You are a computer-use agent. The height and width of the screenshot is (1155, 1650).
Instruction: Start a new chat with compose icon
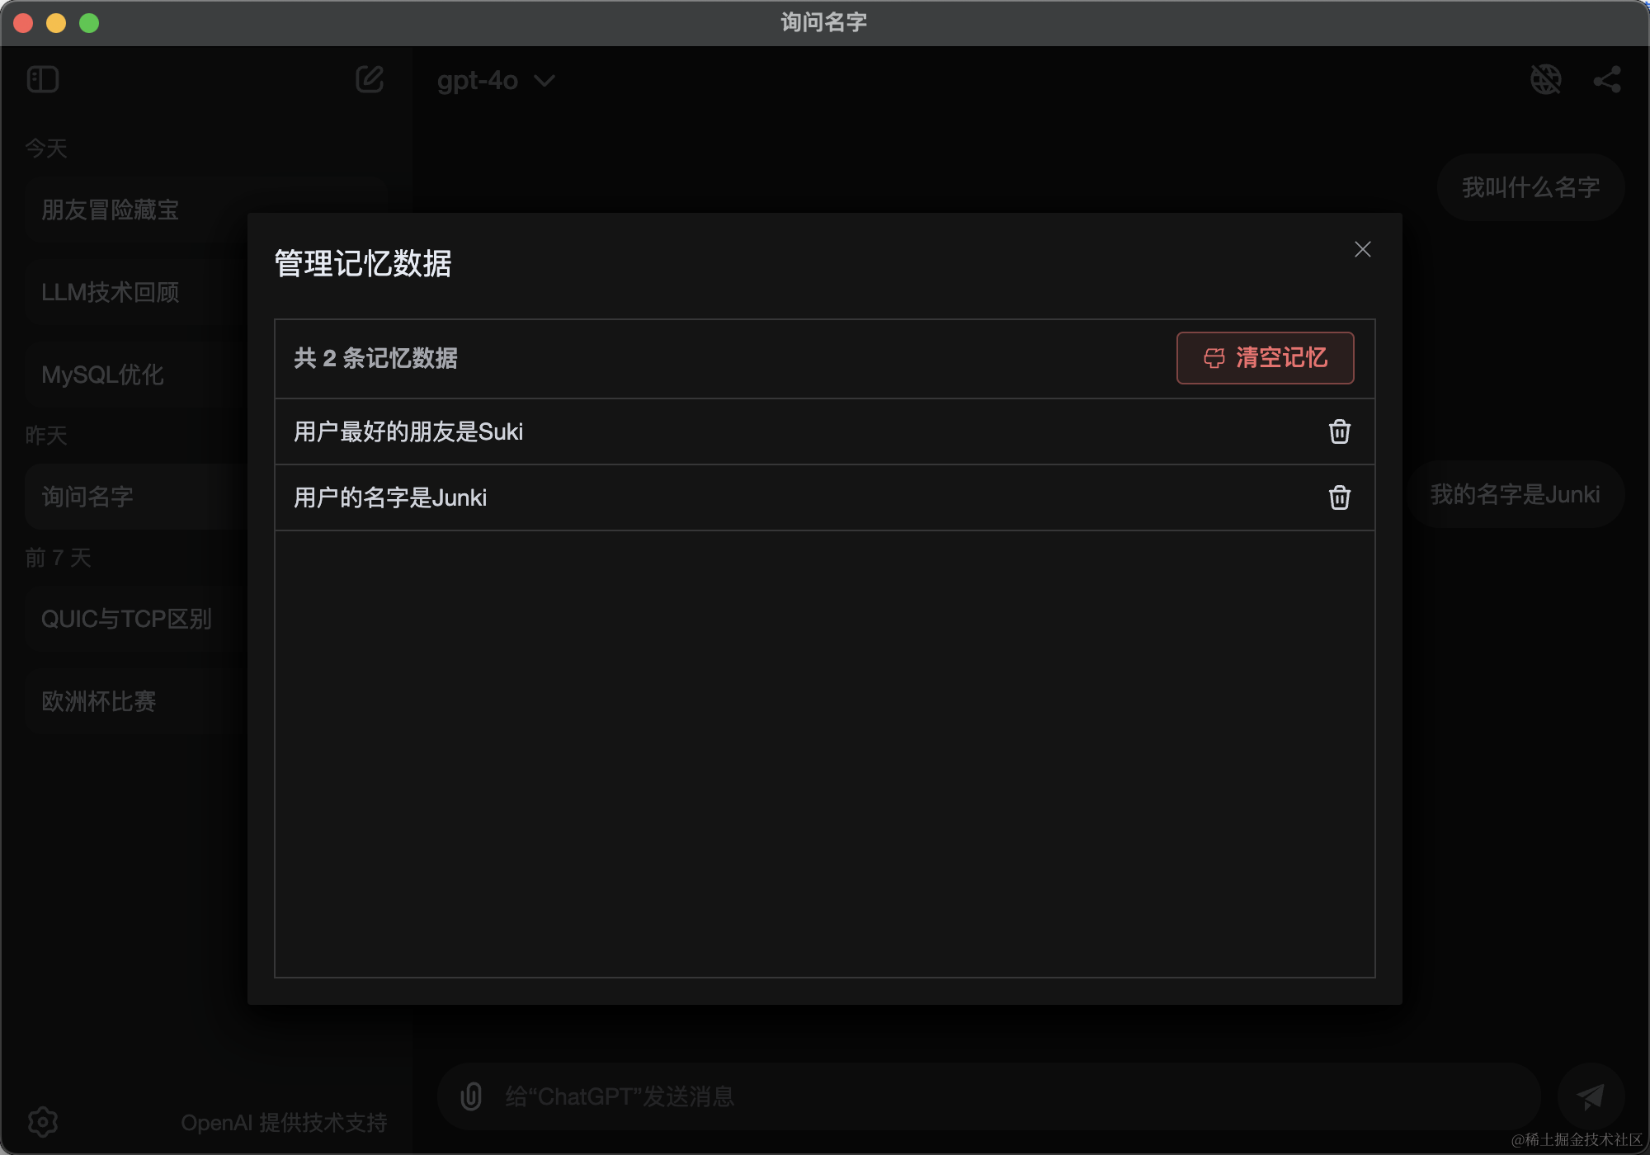point(369,80)
